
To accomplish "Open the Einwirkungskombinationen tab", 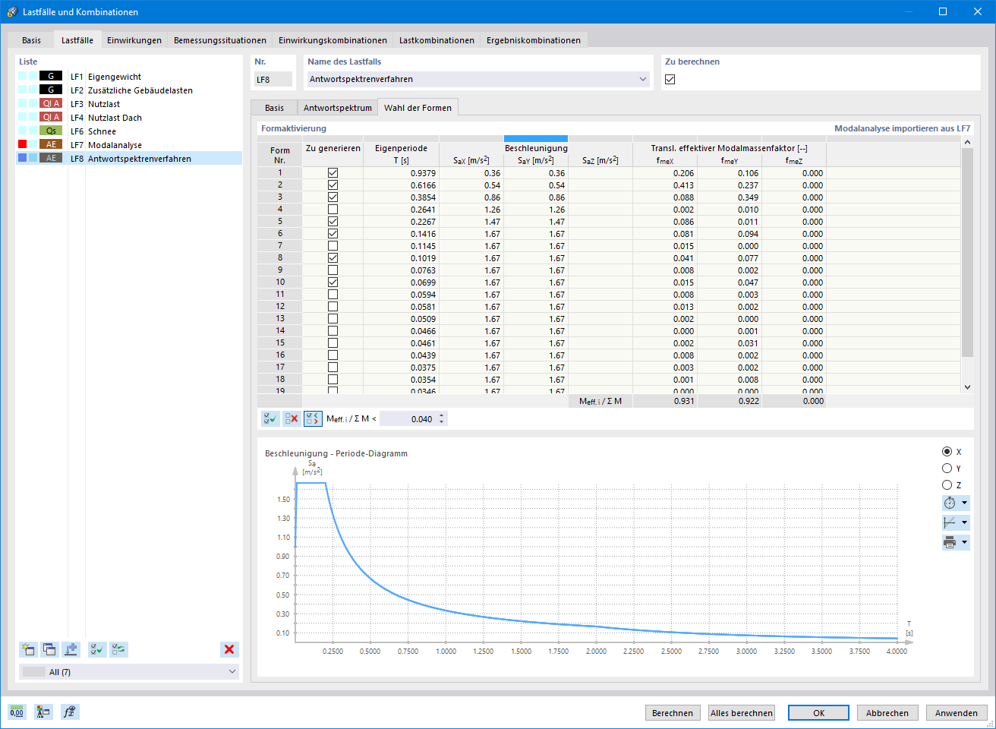I will 333,40.
